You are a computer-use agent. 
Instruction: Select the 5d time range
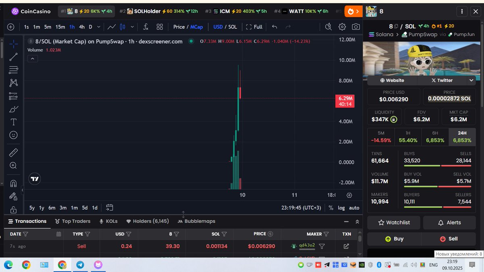click(85, 208)
